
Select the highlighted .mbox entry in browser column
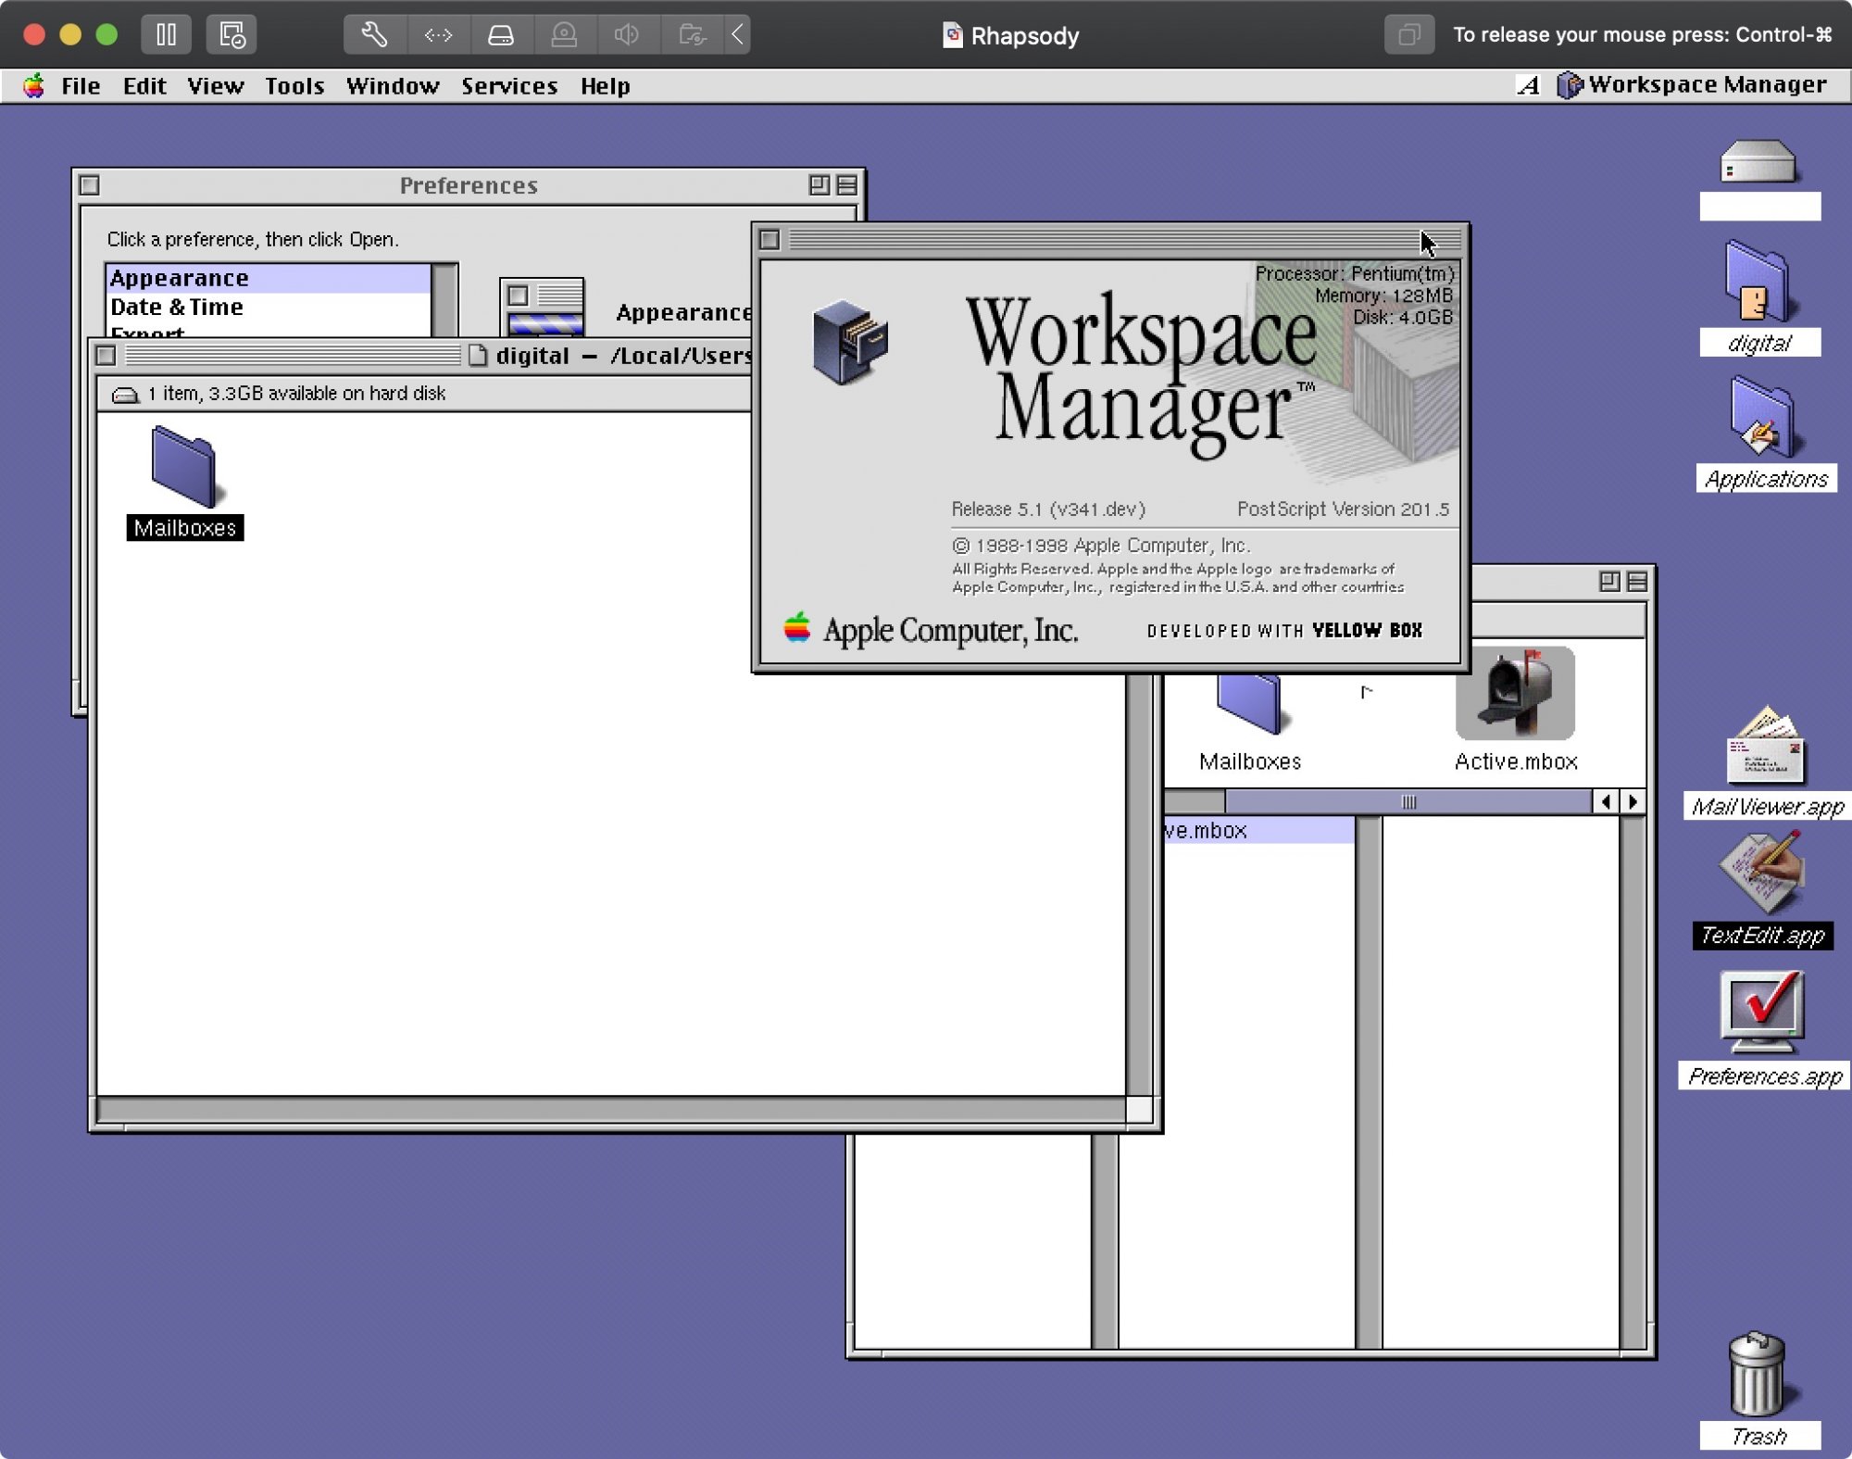[x=1259, y=830]
